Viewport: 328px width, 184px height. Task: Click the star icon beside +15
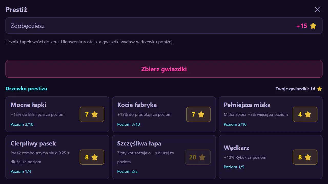point(313,26)
